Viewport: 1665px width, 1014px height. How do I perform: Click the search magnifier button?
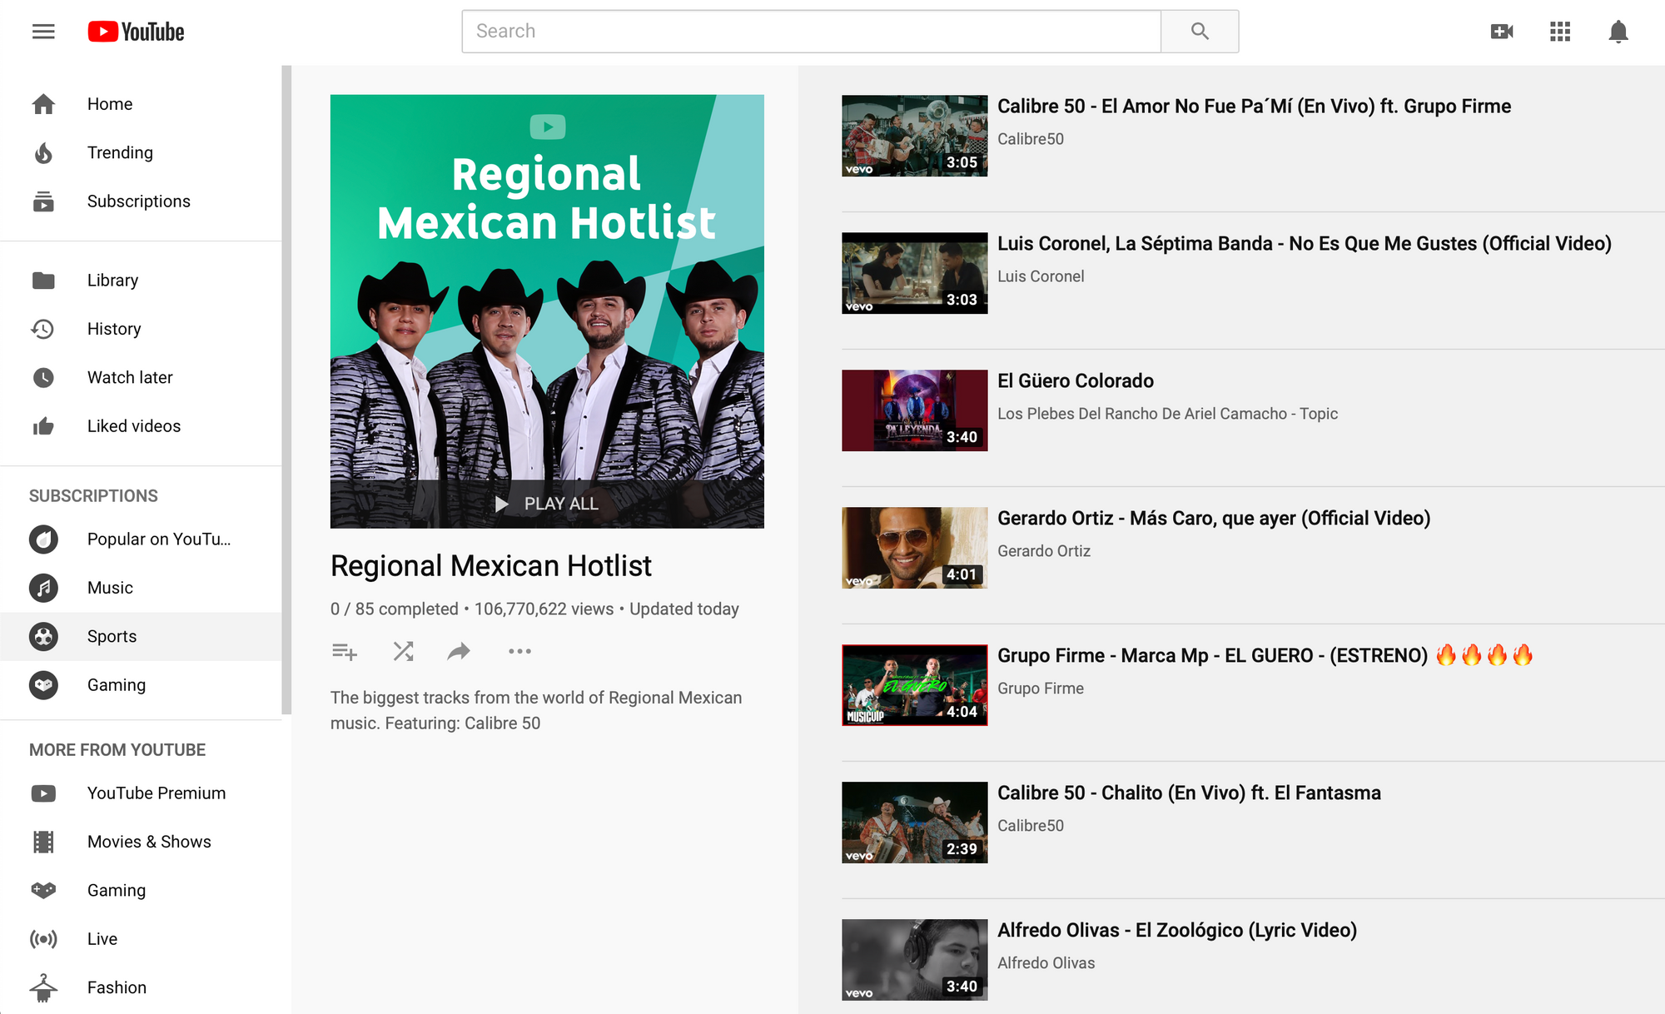point(1199,32)
